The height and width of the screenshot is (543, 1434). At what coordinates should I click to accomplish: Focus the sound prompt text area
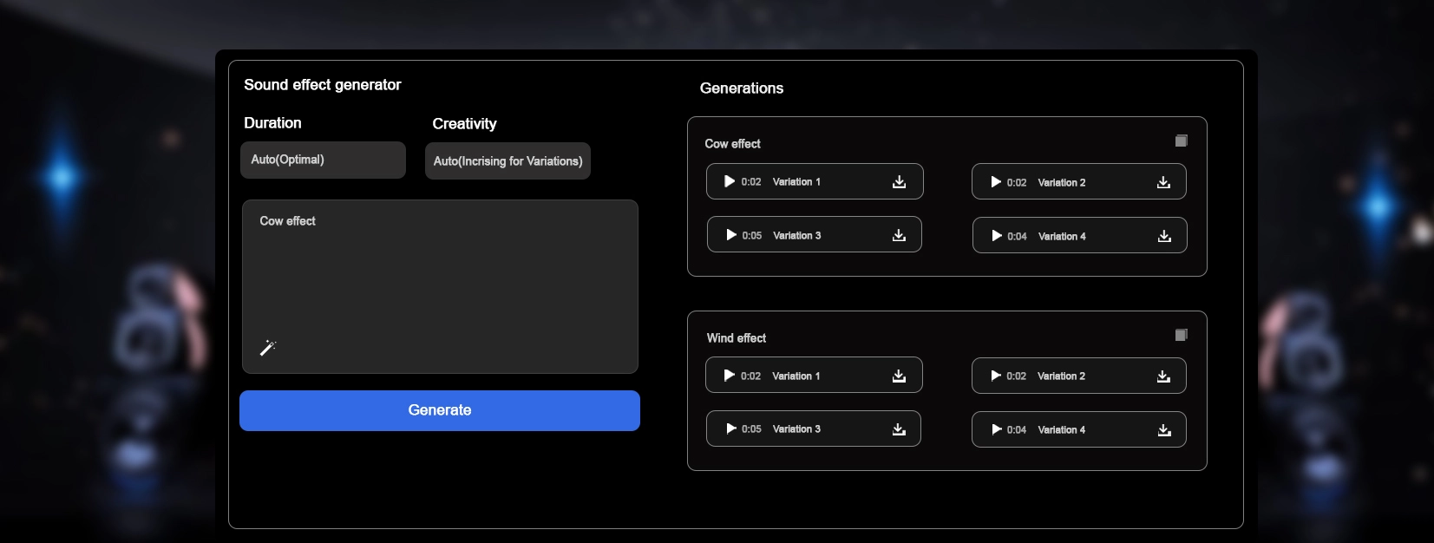pyautogui.click(x=440, y=278)
